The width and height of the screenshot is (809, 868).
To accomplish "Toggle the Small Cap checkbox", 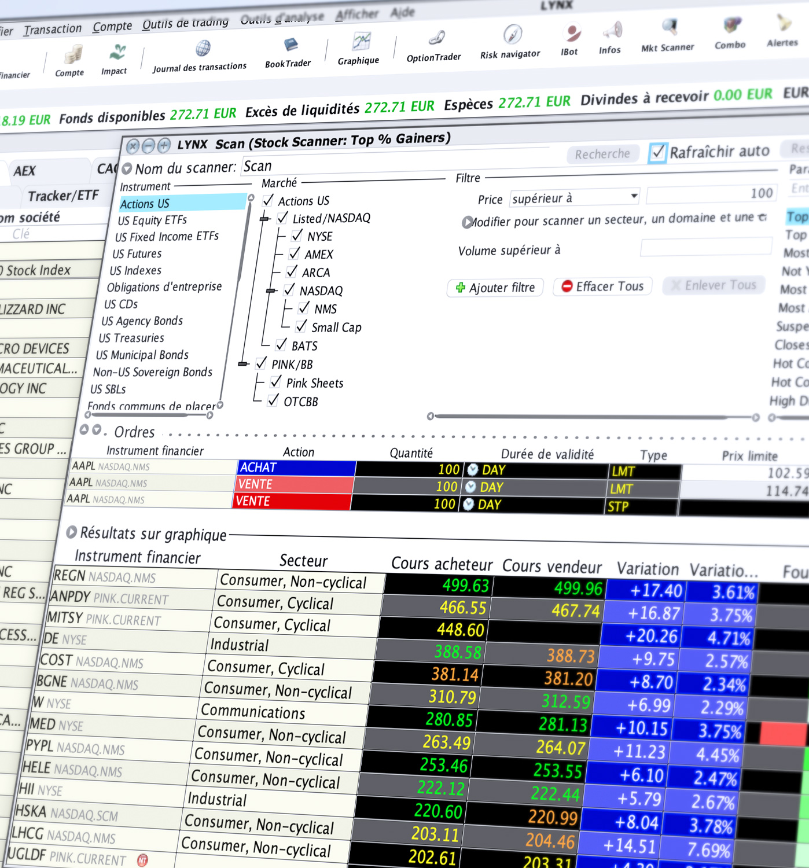I will [301, 326].
